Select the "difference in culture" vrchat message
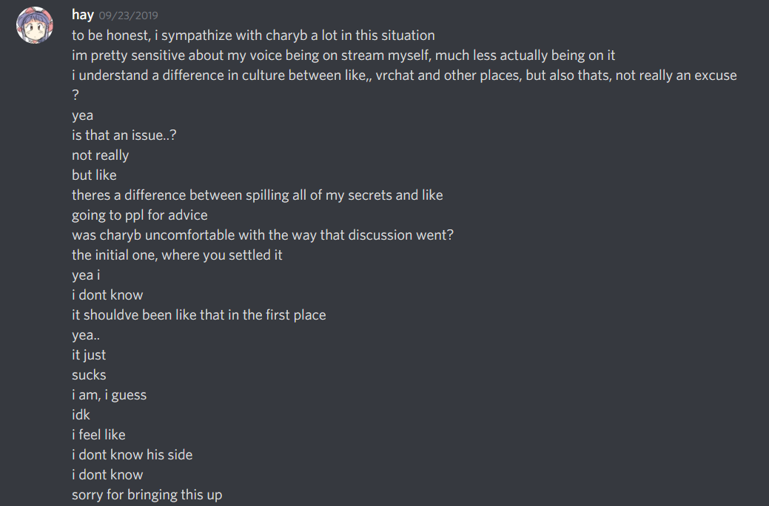The height and width of the screenshot is (506, 769). click(x=404, y=75)
